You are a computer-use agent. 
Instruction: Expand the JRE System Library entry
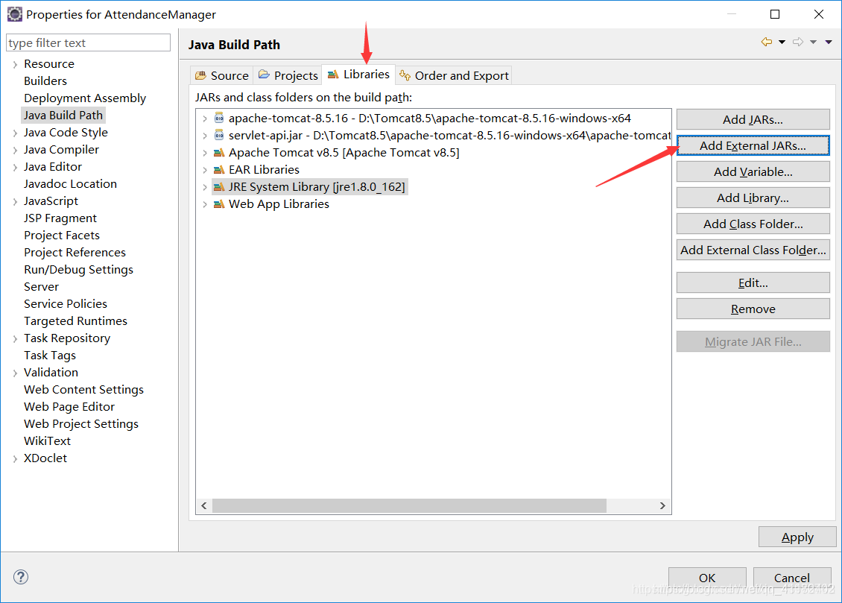click(x=205, y=187)
